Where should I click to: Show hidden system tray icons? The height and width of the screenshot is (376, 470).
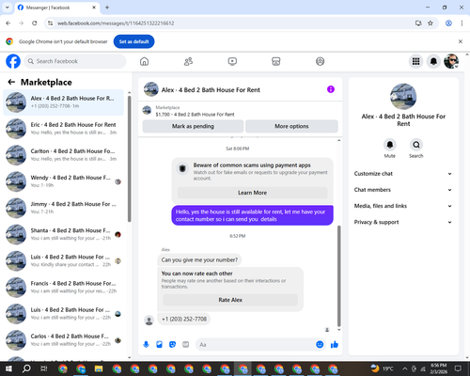pos(405,368)
